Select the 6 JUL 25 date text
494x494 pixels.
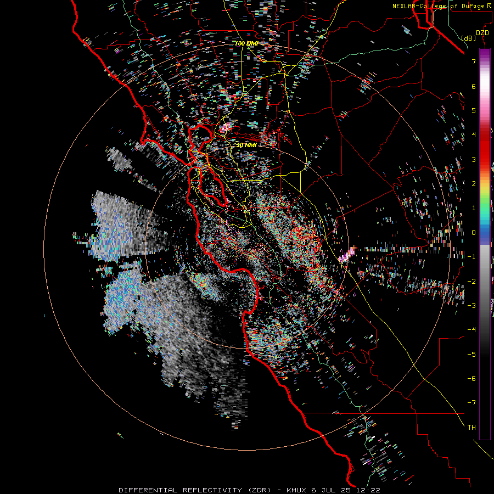(333, 490)
